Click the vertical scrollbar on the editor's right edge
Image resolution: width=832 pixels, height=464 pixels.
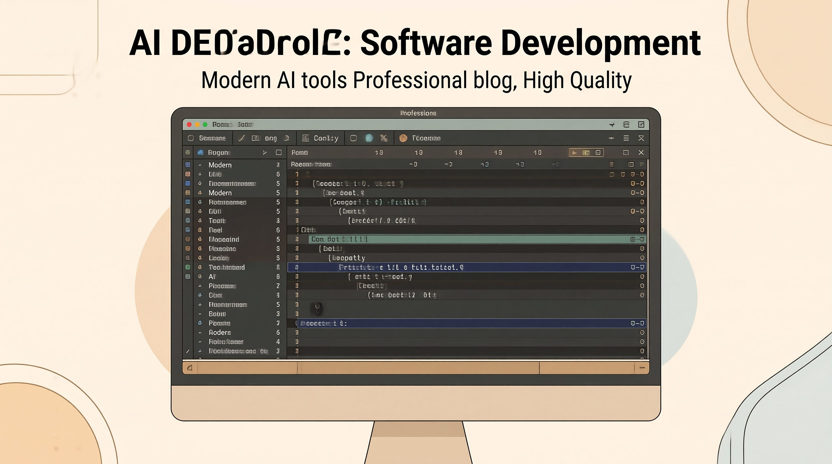(x=648, y=259)
